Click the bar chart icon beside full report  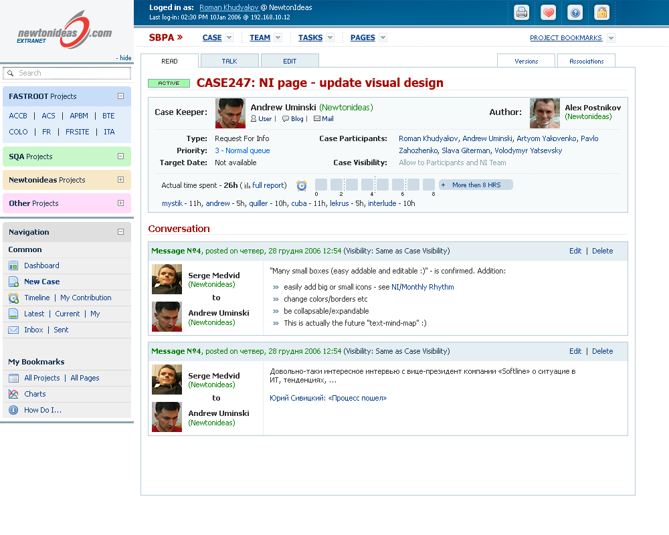click(x=247, y=186)
